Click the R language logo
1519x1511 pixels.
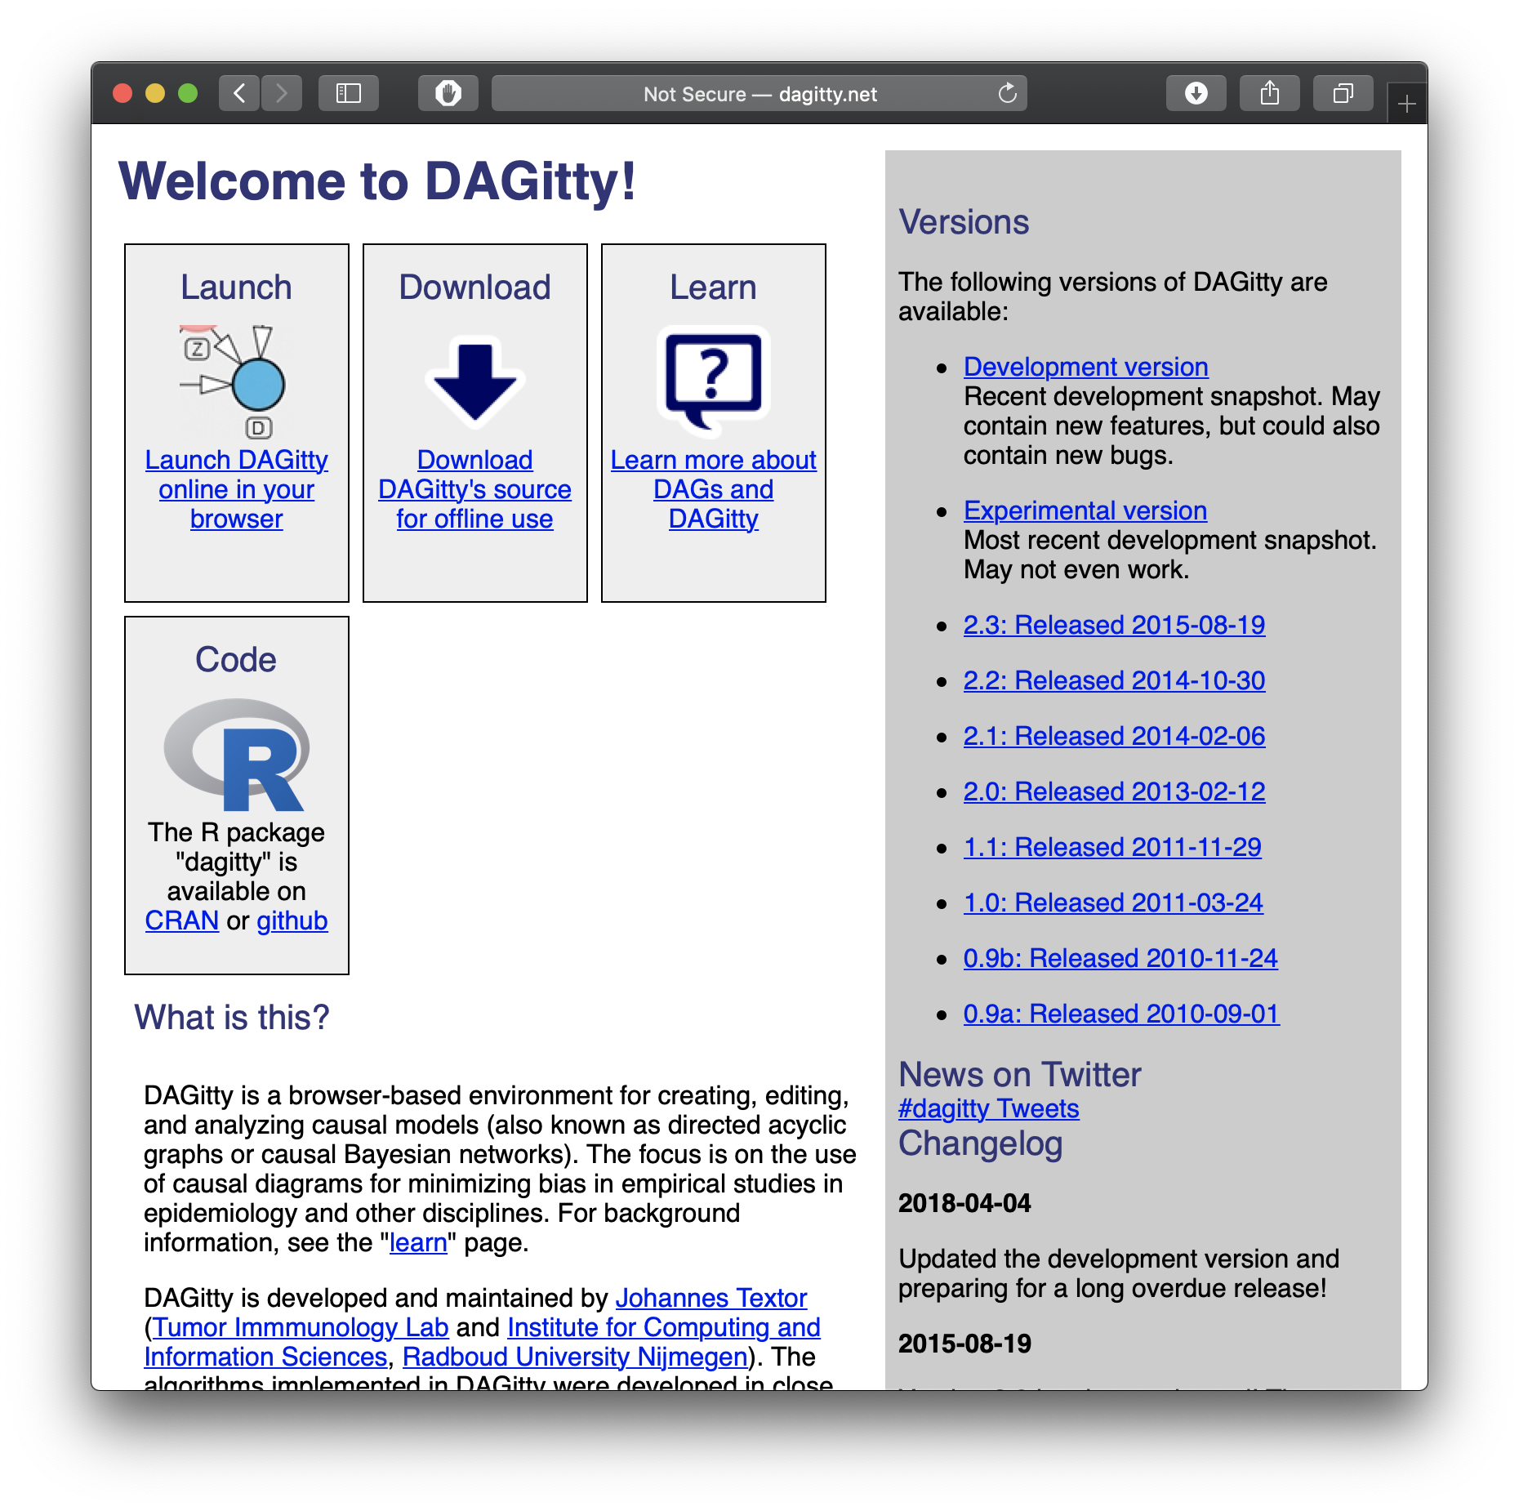click(x=236, y=755)
